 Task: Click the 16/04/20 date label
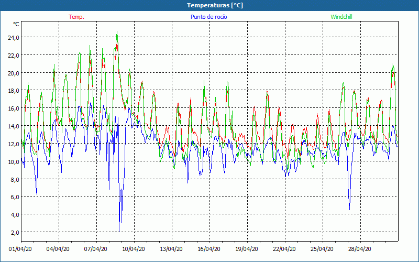[x=209, y=249]
